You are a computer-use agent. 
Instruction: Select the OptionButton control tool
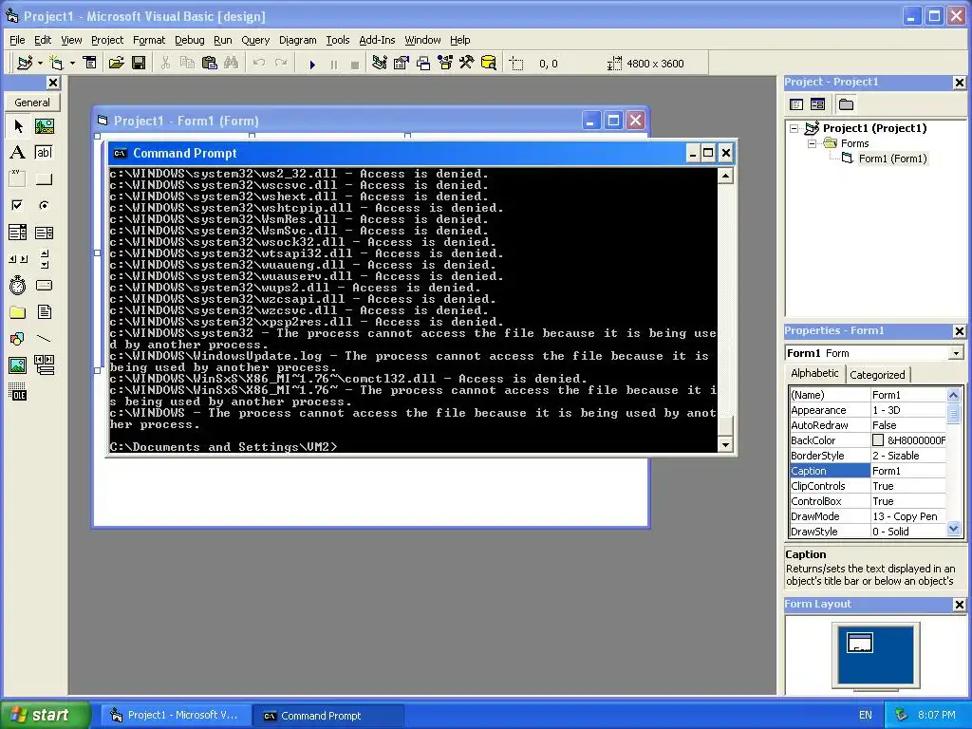44,205
